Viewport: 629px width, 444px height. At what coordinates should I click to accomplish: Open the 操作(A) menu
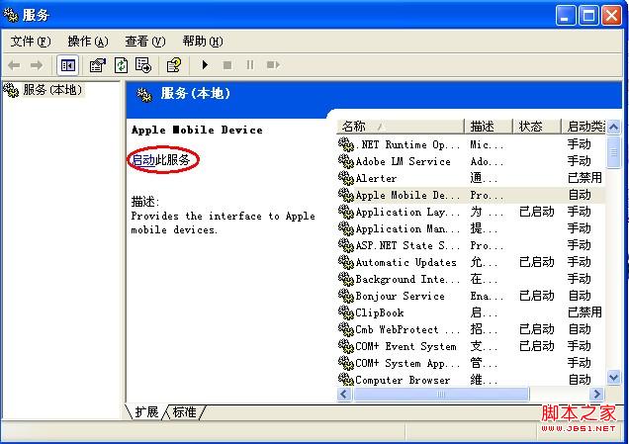pos(88,42)
